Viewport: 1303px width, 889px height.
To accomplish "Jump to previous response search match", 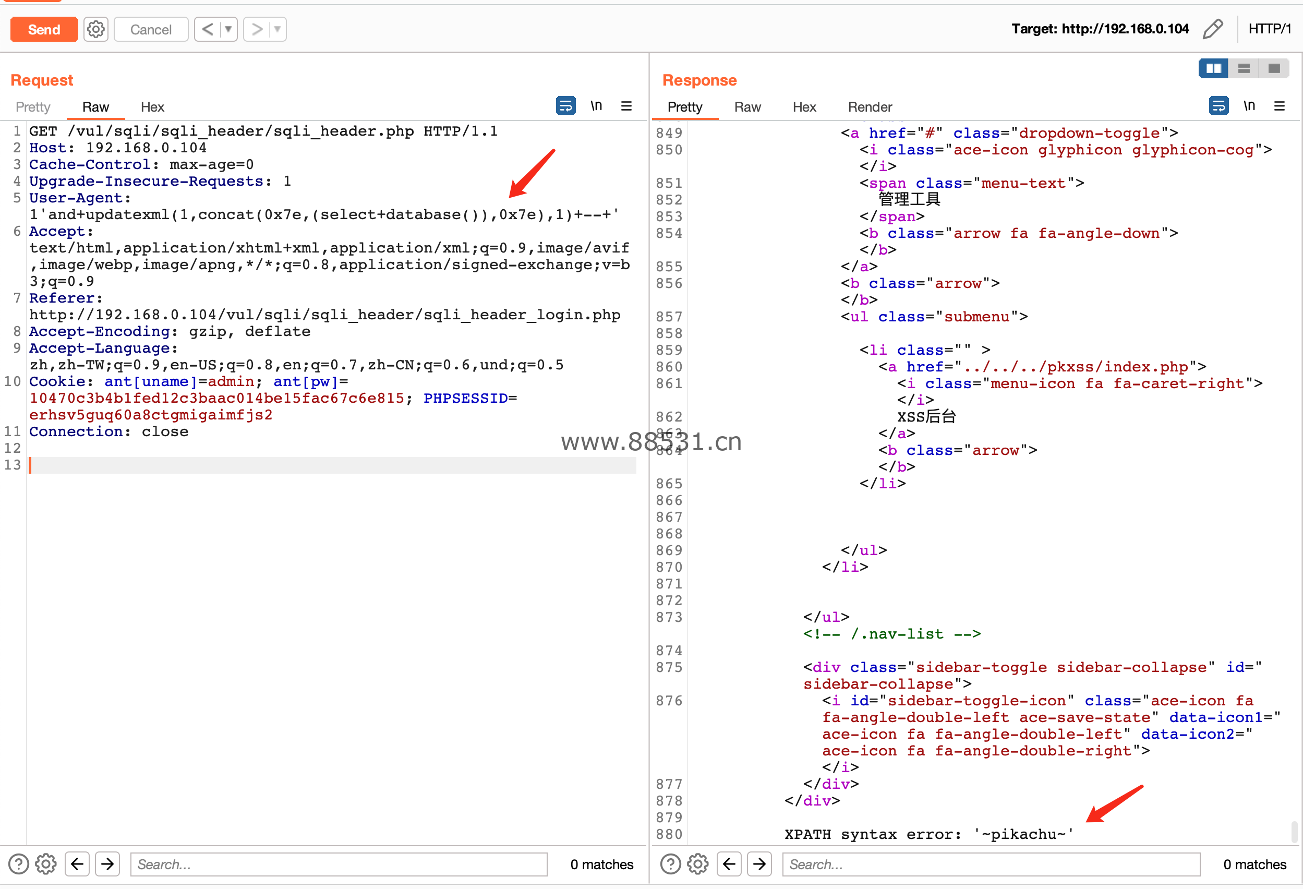I will [x=729, y=864].
